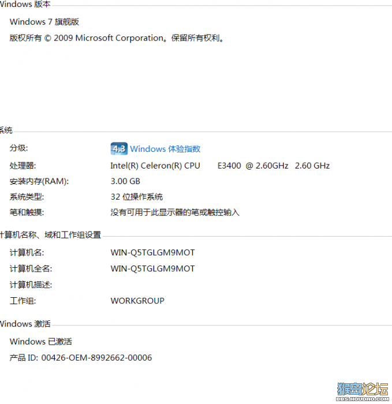The image size is (392, 404).
Task: Click the 工作组 label
Action: point(23,301)
